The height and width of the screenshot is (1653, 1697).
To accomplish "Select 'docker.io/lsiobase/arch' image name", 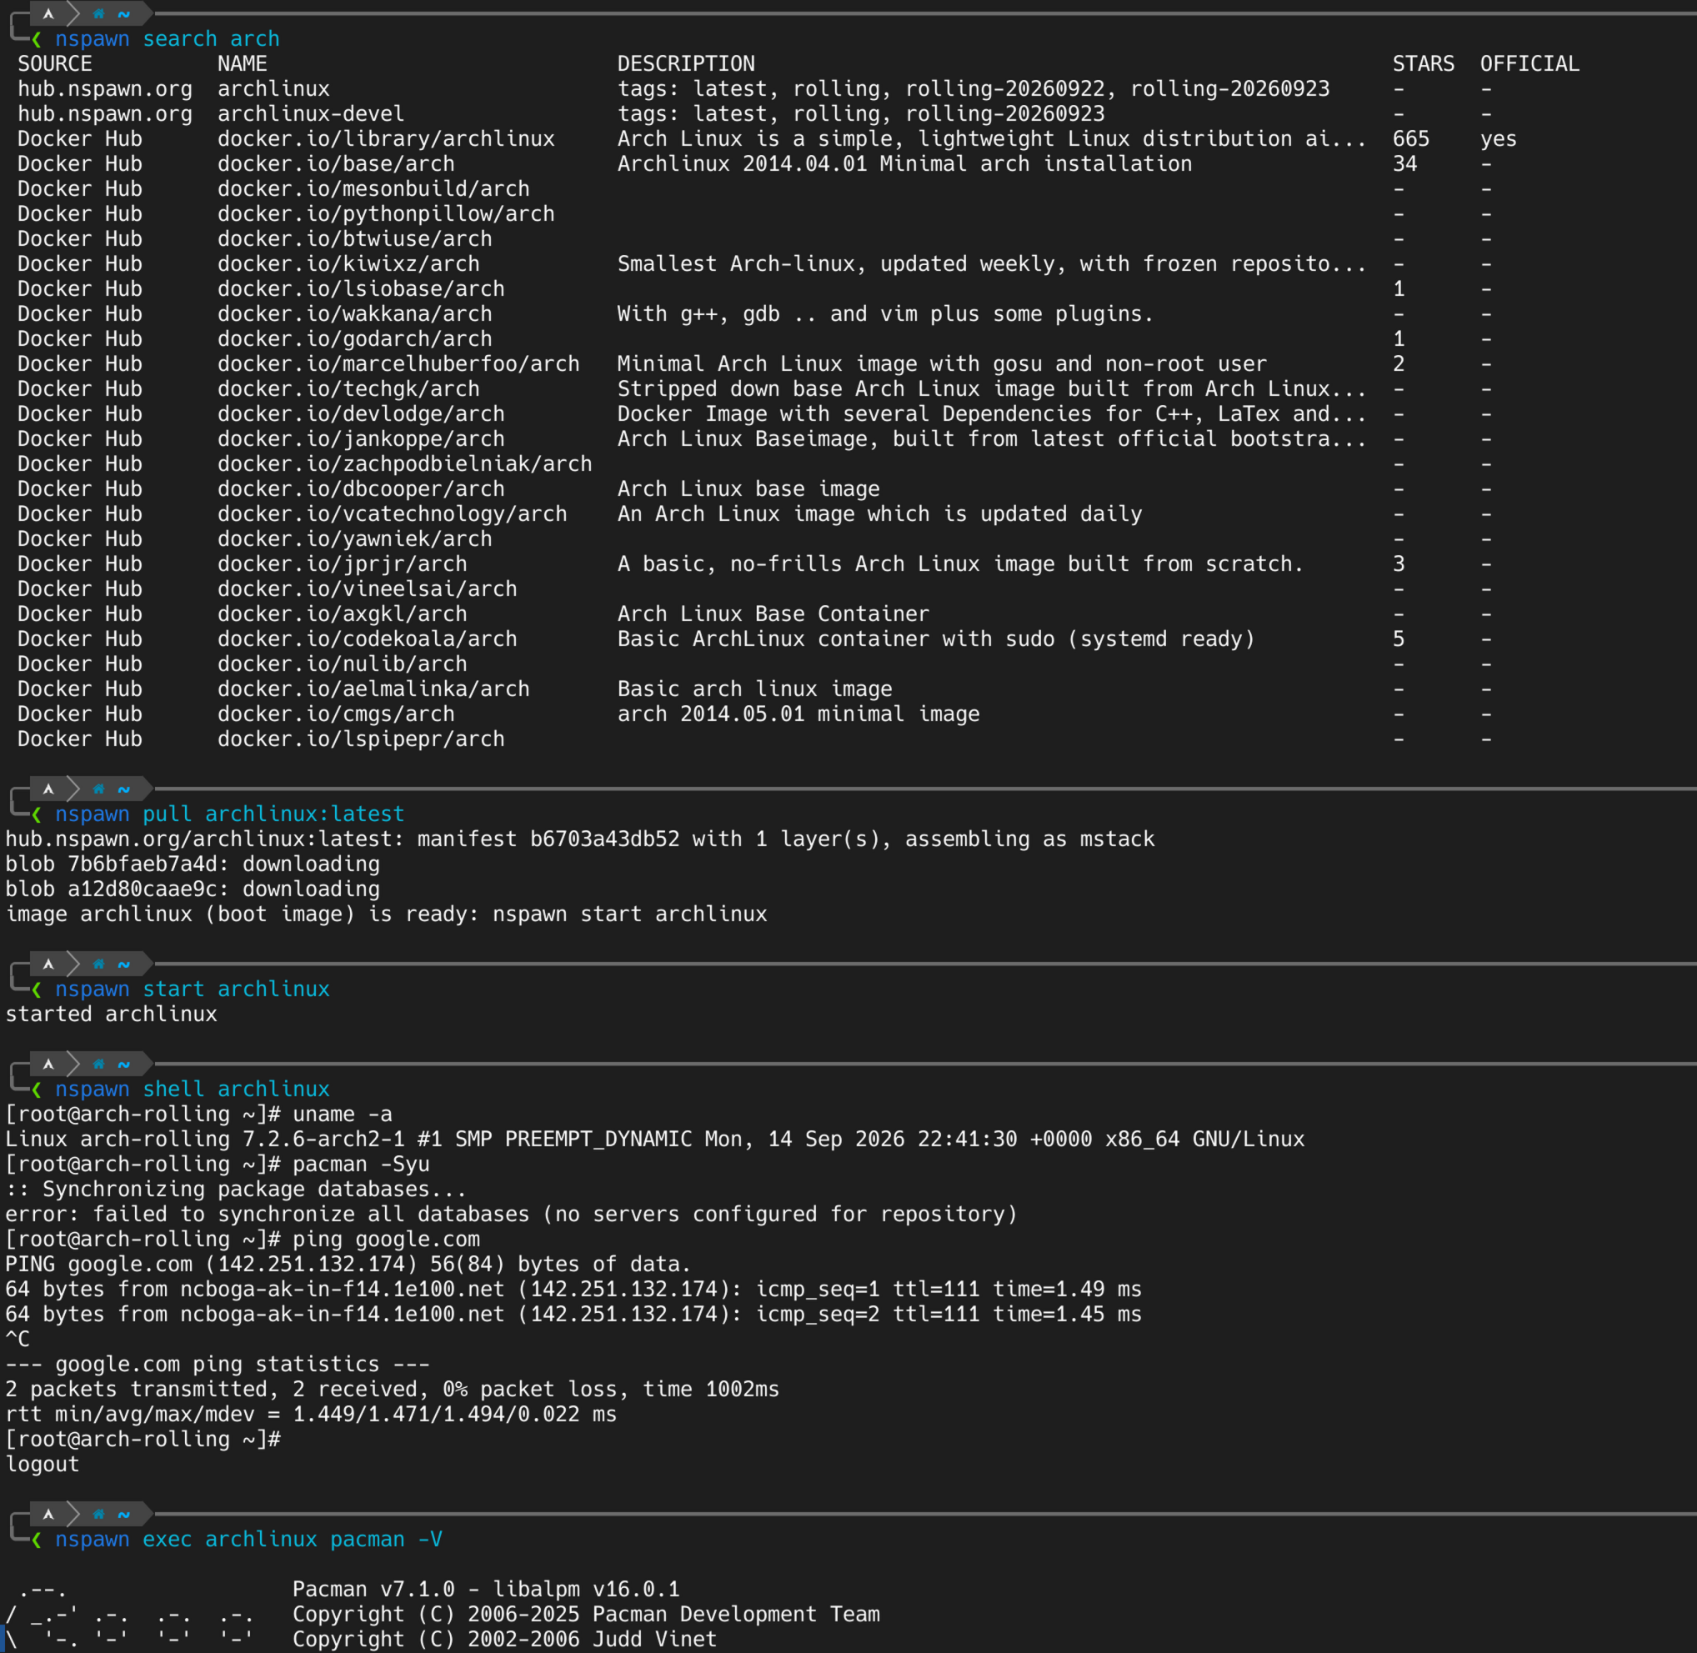I will pyautogui.click(x=361, y=289).
